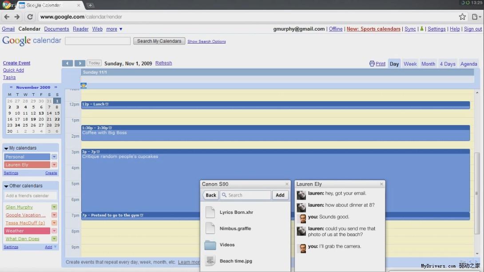Go back with the browser back arrow
Screen dimensions: 484x272
click(7, 17)
